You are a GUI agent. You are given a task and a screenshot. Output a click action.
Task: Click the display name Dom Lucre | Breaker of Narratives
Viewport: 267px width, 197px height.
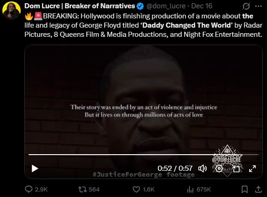pos(80,6)
